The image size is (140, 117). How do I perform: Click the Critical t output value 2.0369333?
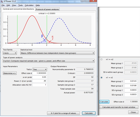(x=85, y=73)
